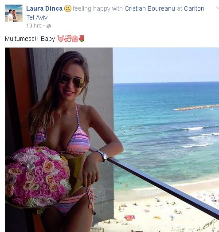
Task: Click the aviator sunglasses in the photo
Action: (x=71, y=81)
